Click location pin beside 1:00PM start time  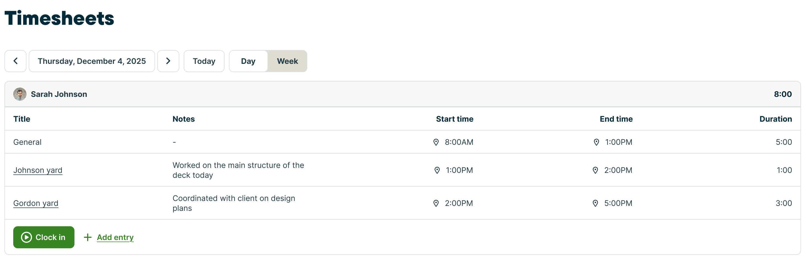tap(437, 170)
